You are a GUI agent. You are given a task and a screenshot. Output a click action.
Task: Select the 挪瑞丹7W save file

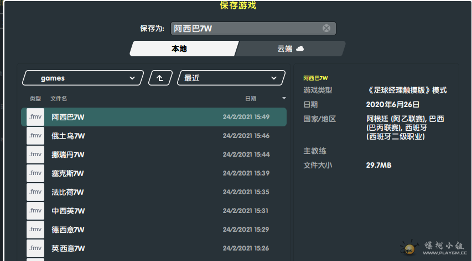(x=154, y=155)
